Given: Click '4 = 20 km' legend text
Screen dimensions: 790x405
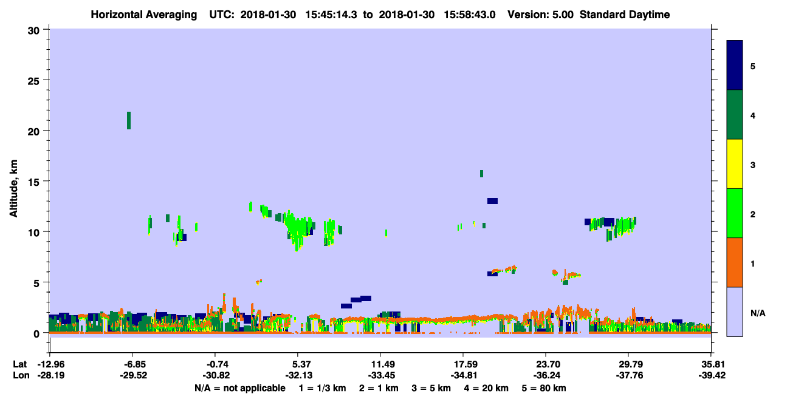Looking at the screenshot, I should 487,388.
